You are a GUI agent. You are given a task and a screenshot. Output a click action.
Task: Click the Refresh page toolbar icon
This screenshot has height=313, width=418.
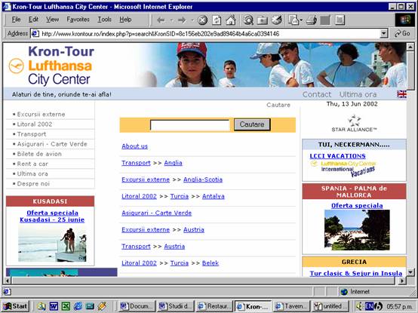pos(217,20)
